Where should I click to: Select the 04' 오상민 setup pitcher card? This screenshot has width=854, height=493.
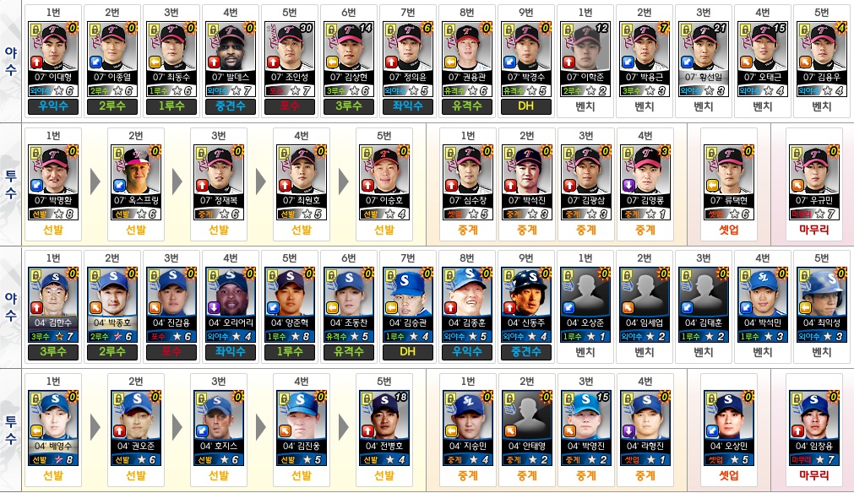[729, 429]
